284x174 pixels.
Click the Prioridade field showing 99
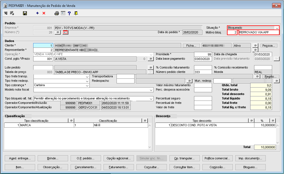tap(203, 54)
